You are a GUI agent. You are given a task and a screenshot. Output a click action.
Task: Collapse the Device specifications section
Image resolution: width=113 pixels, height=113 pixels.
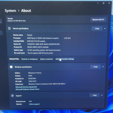105,29
